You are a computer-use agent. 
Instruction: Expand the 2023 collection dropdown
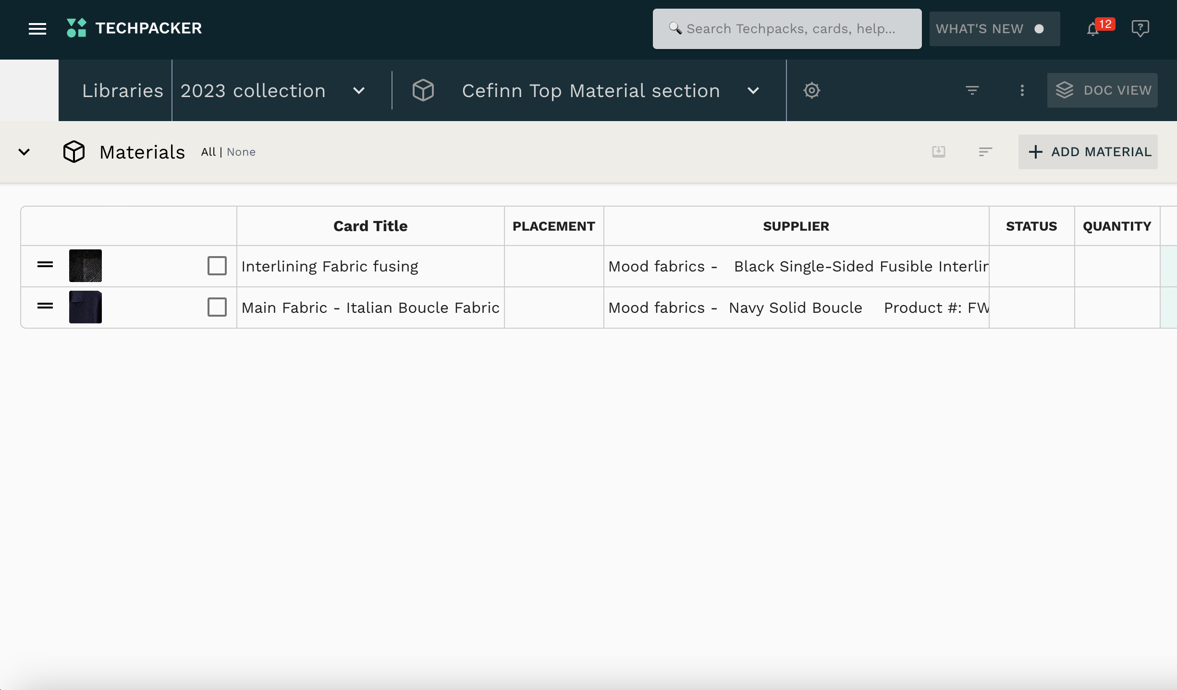click(358, 90)
